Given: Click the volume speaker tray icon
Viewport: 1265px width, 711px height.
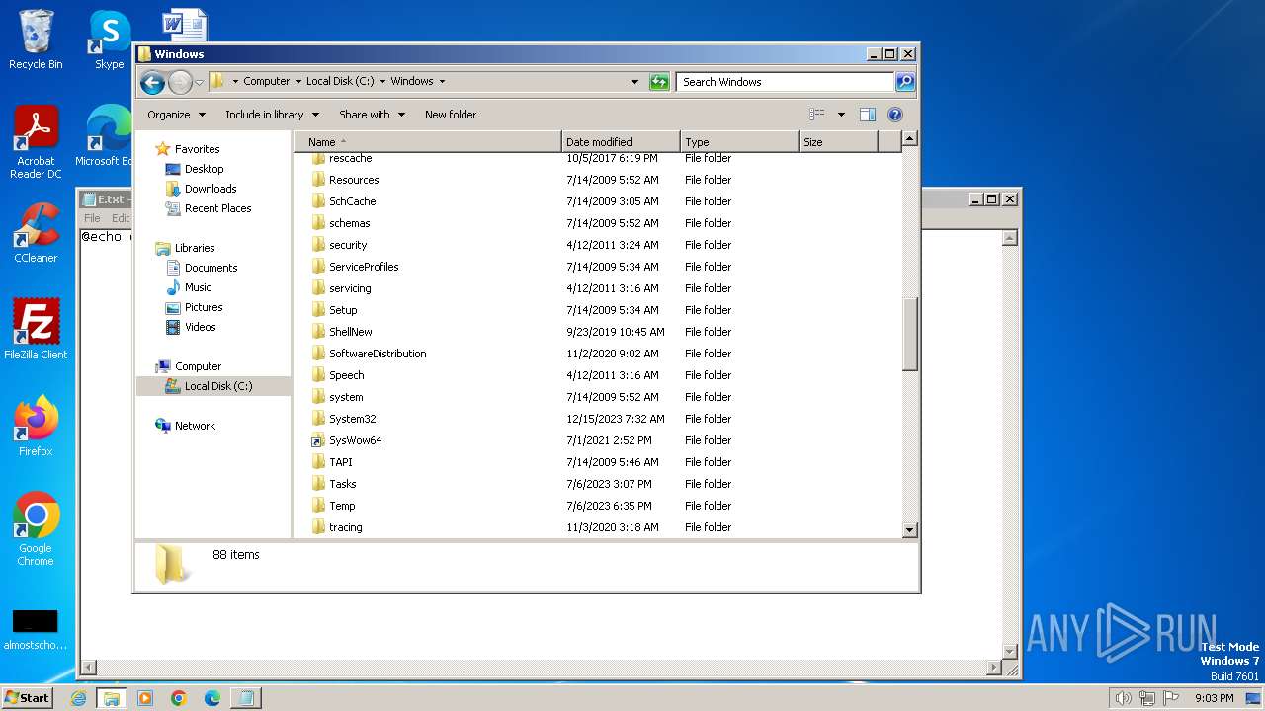Looking at the screenshot, I should (1123, 698).
